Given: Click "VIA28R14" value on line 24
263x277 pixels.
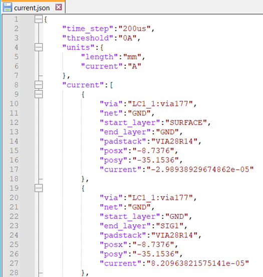Looking at the screenshot, I should [174, 235].
